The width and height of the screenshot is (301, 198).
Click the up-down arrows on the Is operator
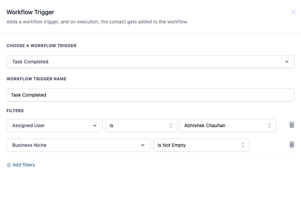[171, 125]
